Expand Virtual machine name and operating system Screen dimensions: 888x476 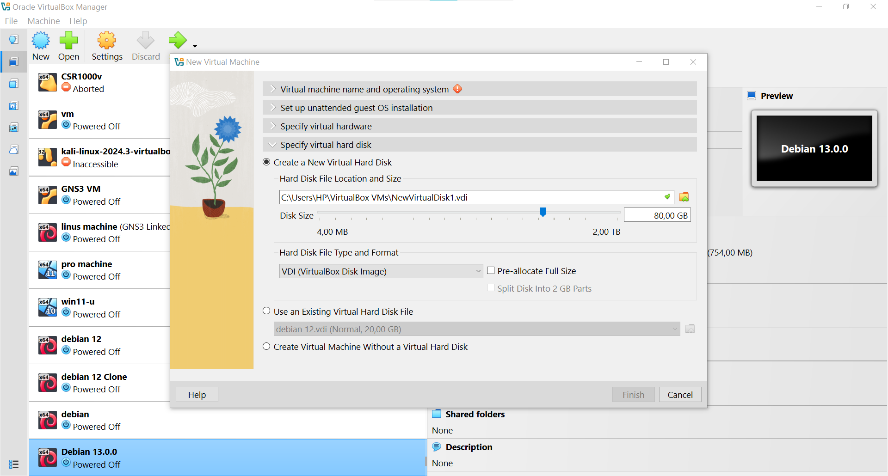(480, 89)
